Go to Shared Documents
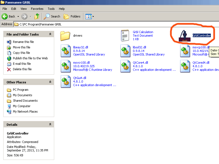219x164 pixels. click(25, 101)
